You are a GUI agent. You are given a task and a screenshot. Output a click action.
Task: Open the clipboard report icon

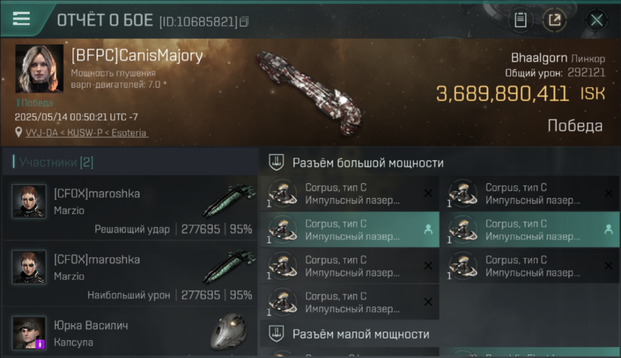point(520,20)
